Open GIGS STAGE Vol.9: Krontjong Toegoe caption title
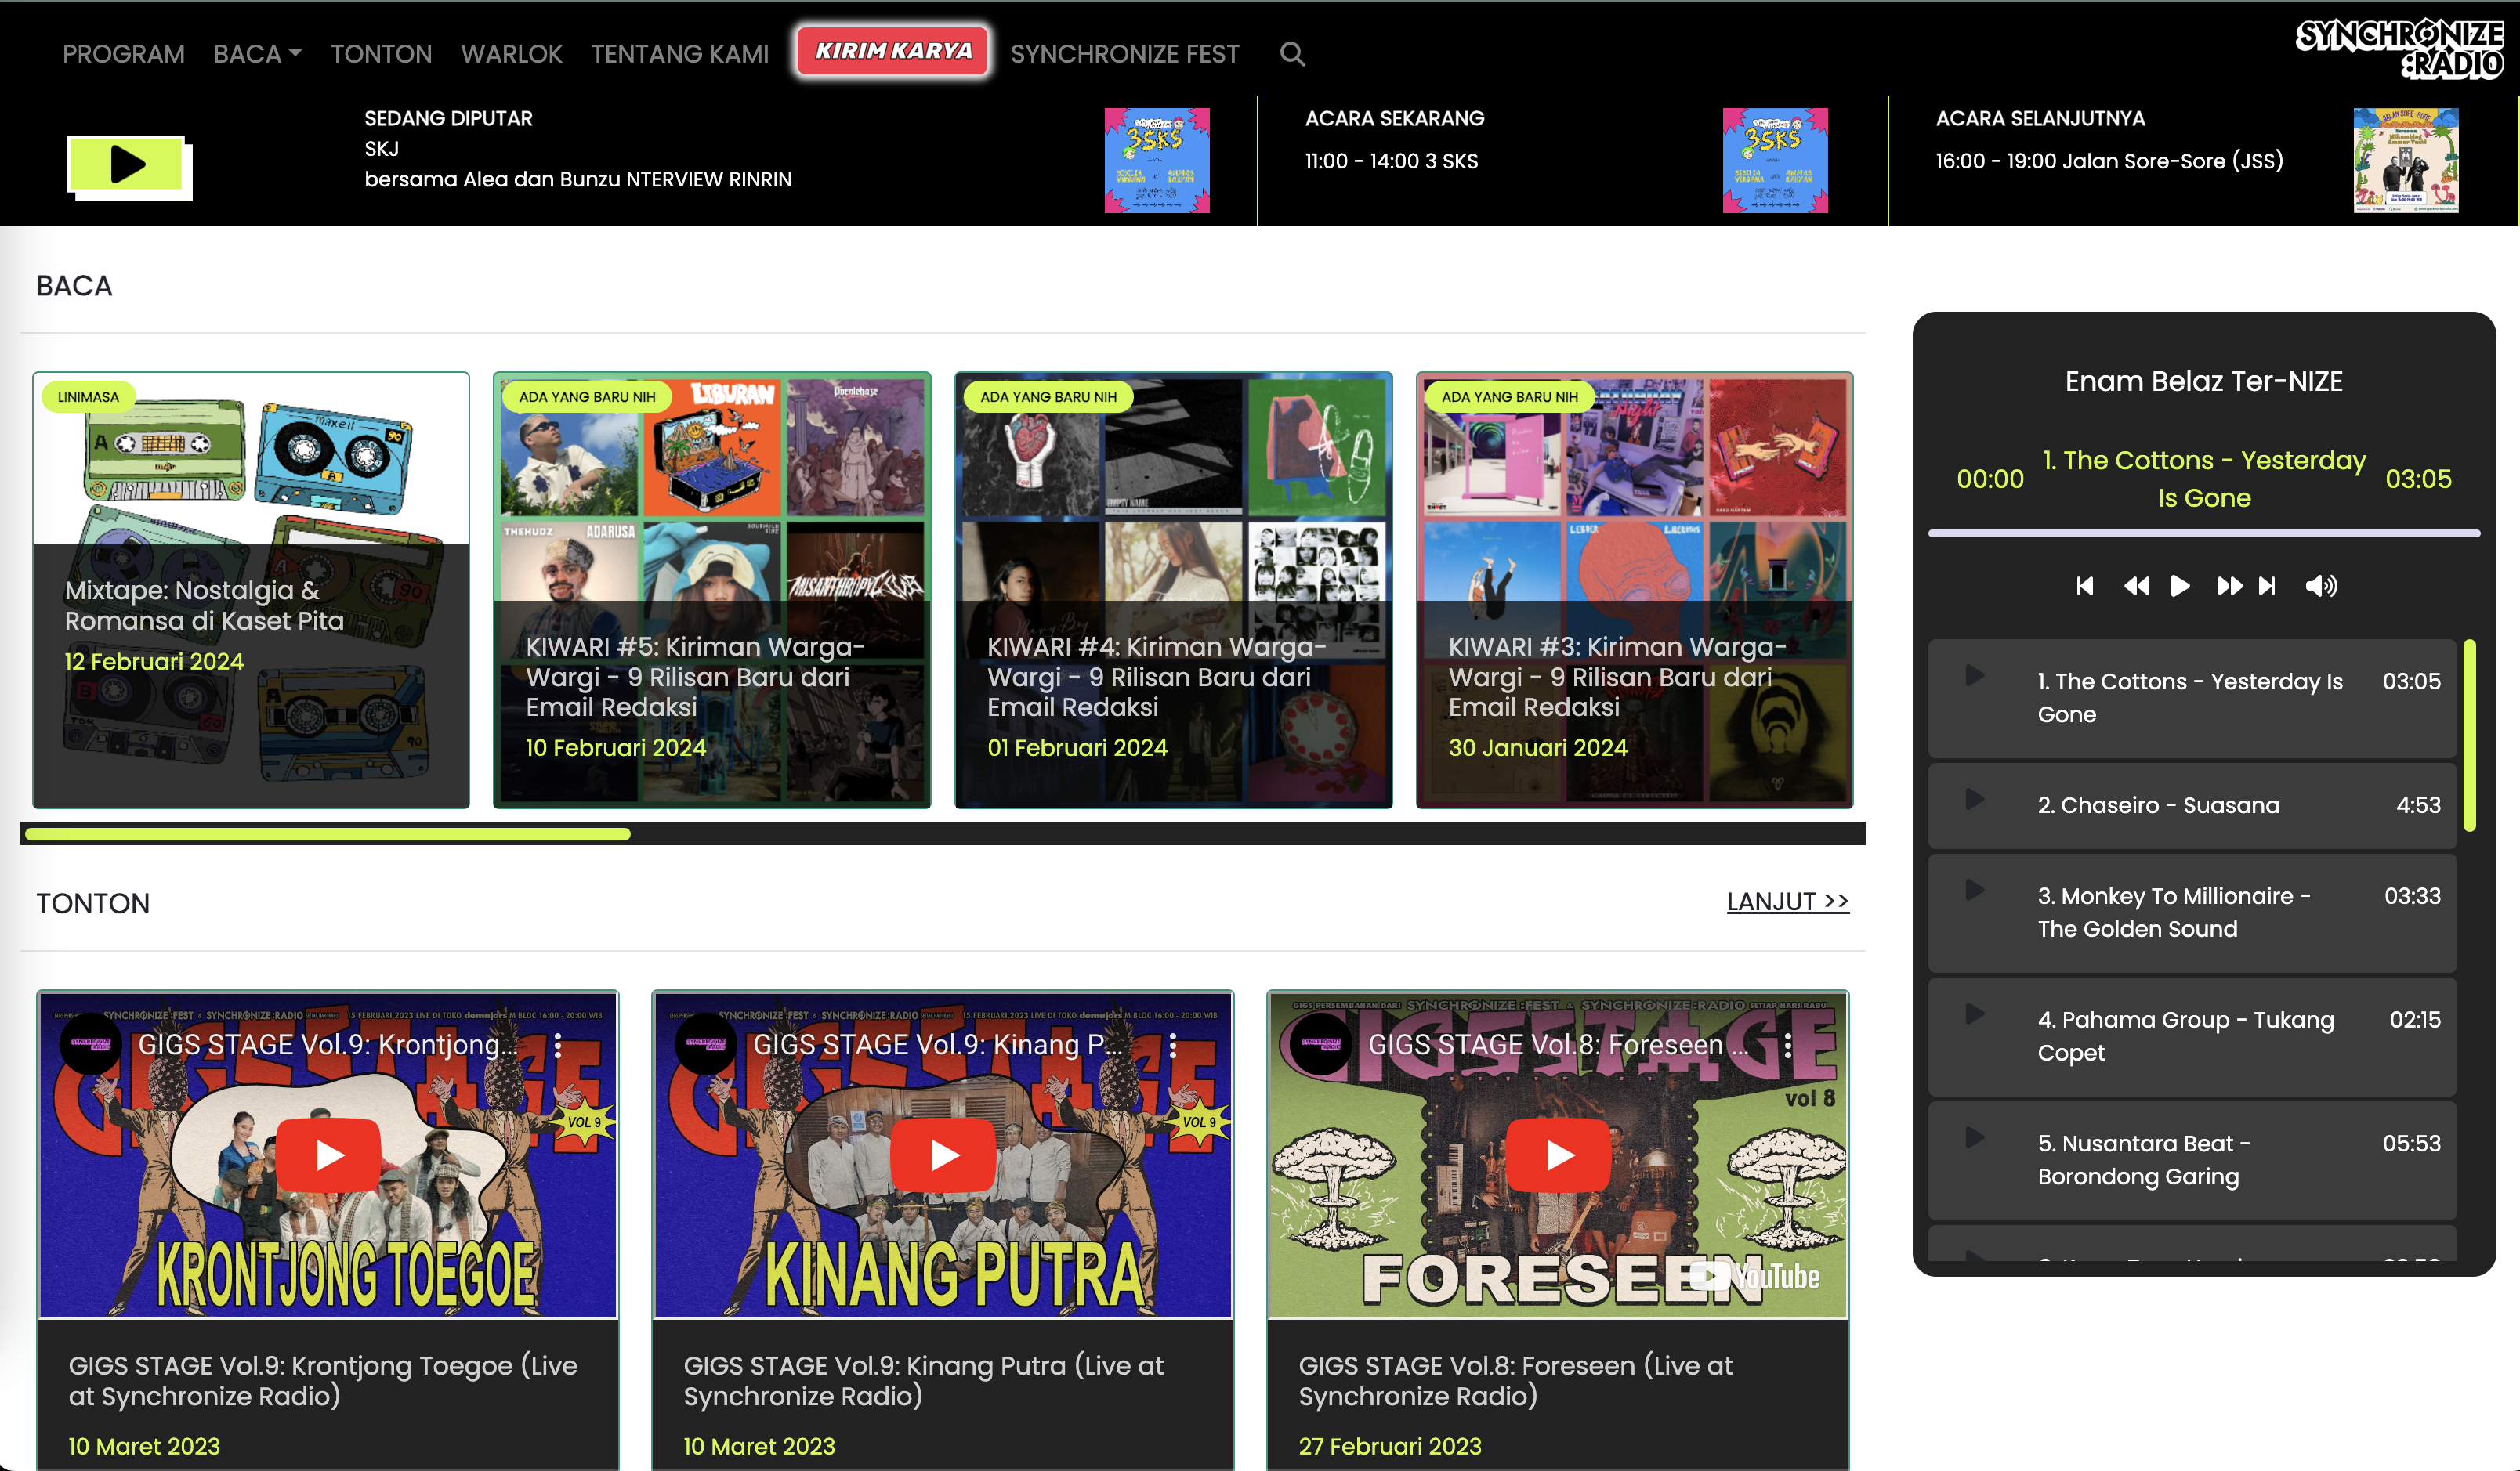2520x1471 pixels. [x=322, y=1380]
